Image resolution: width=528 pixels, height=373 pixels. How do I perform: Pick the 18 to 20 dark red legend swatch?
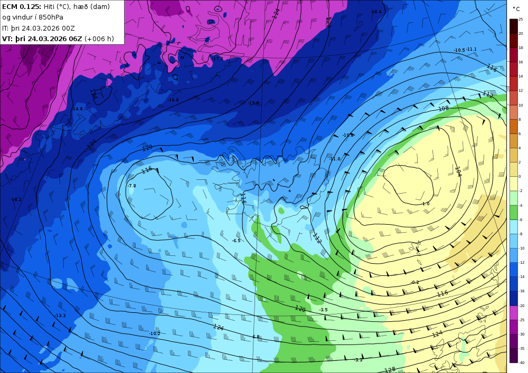[x=514, y=41]
